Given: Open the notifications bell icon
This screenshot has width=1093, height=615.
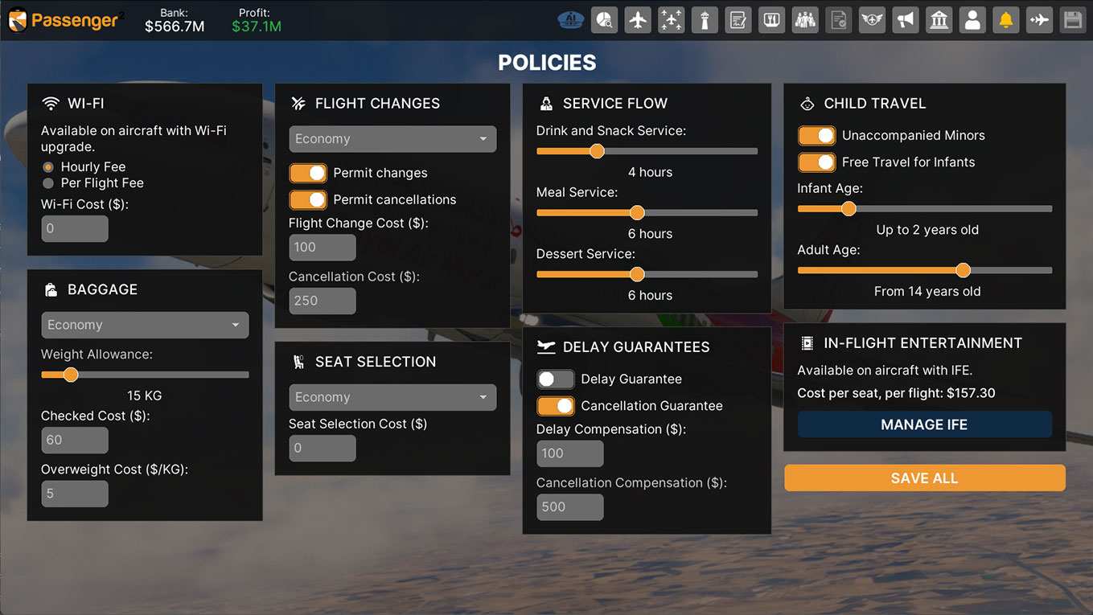Looking at the screenshot, I should click(x=1005, y=20).
